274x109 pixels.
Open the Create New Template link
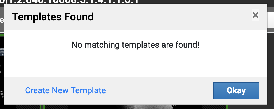coord(65,91)
